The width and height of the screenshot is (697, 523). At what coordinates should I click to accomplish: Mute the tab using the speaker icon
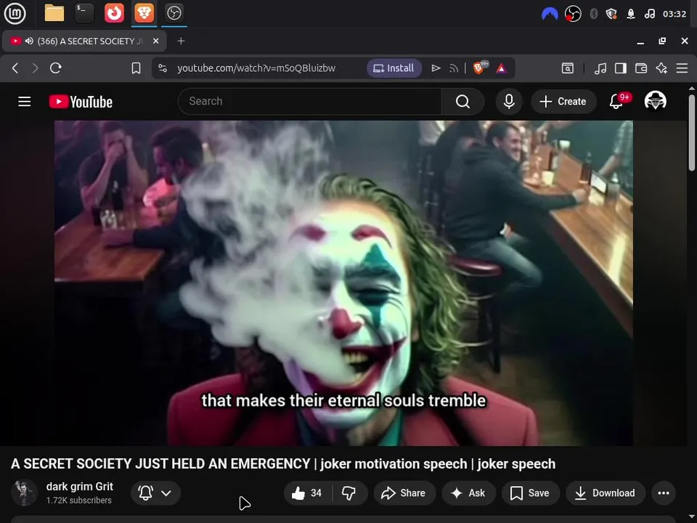click(x=29, y=41)
